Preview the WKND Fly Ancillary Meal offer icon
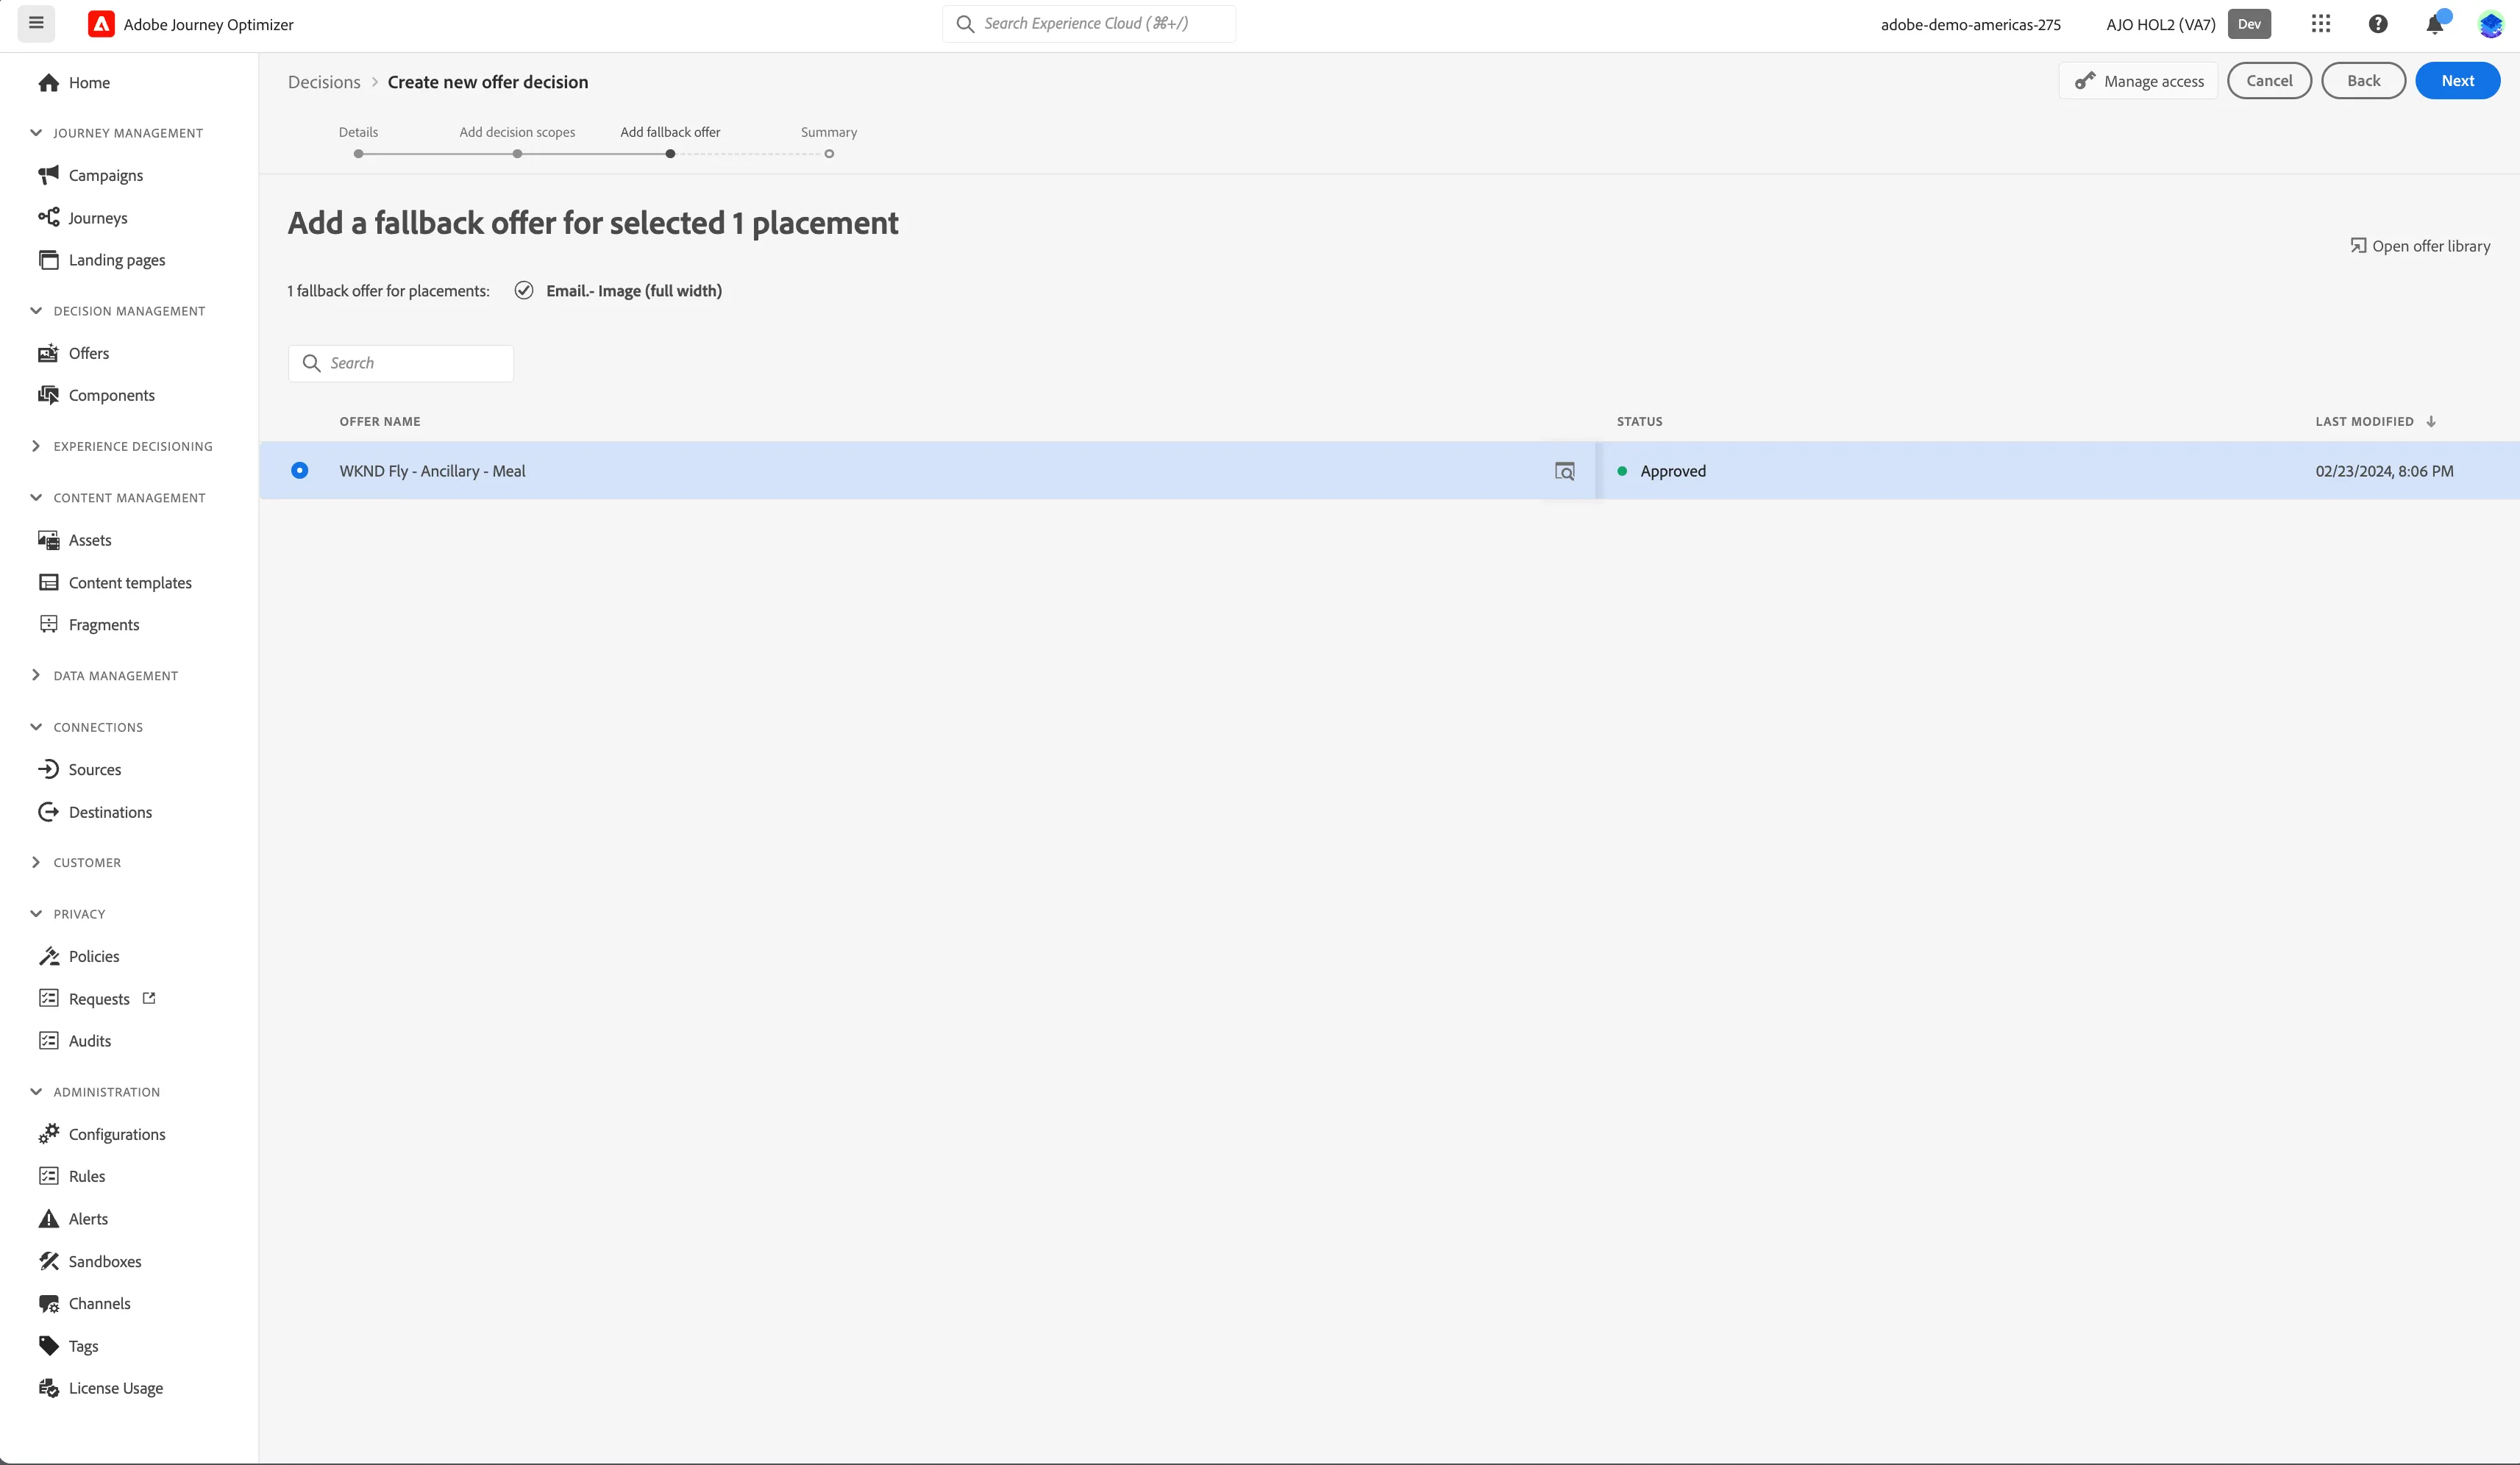The image size is (2520, 1465). coord(1565,471)
